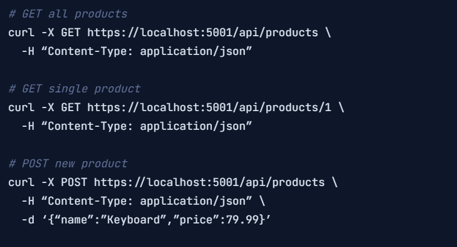Click "name" key in the JSON payload
Viewport: 457px width, 247px height.
tap(74, 220)
